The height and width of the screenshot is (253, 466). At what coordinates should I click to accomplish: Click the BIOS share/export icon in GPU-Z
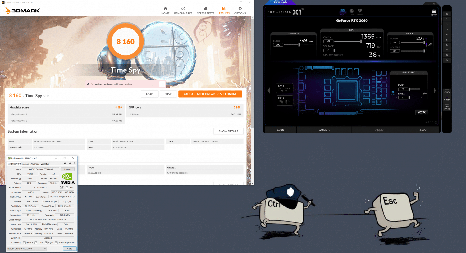[x=62, y=187]
